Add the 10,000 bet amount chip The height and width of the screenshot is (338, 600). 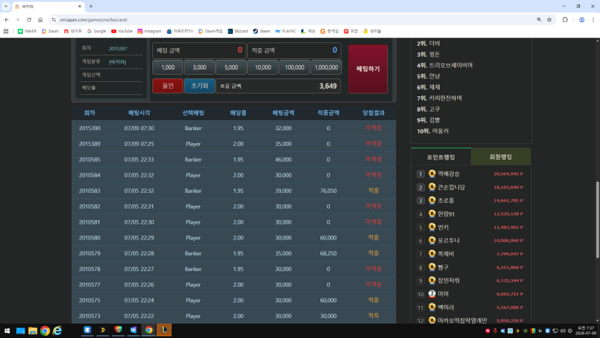pyautogui.click(x=263, y=68)
